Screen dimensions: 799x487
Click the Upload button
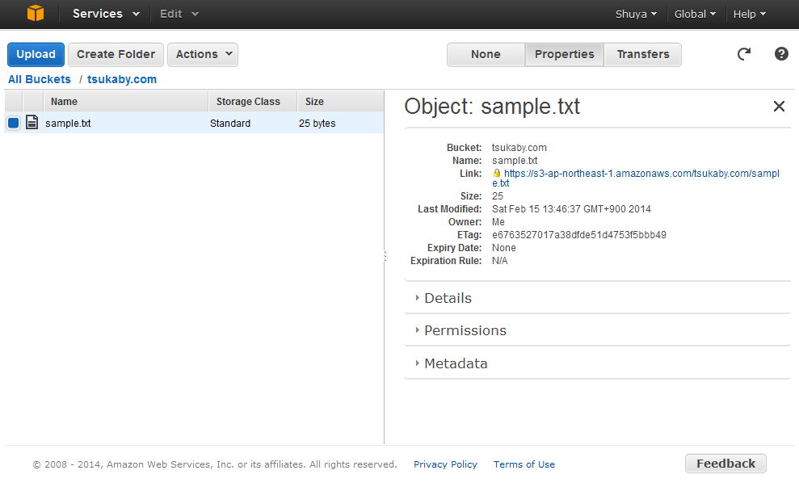tap(36, 54)
